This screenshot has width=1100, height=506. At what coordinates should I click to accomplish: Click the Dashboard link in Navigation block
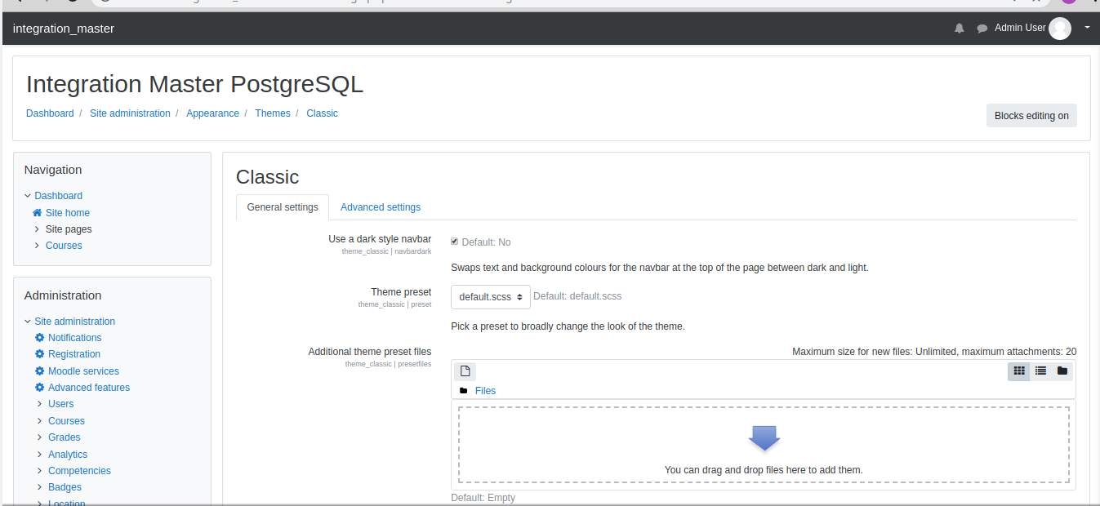coord(58,196)
